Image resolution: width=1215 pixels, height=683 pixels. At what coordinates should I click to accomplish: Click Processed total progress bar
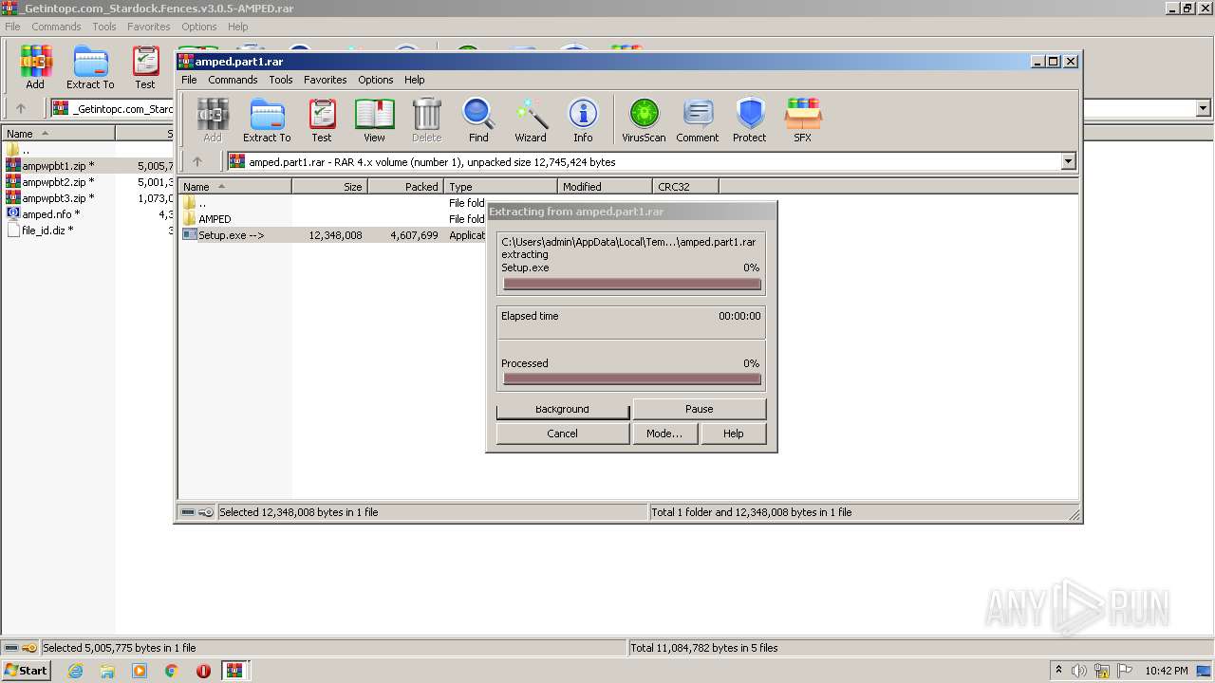[631, 379]
